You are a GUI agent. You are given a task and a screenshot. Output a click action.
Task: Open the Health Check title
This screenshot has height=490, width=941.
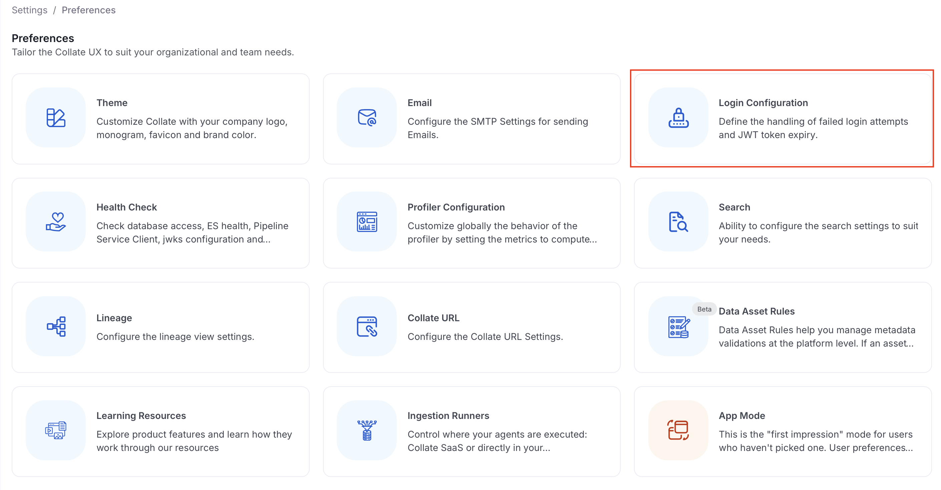(126, 207)
